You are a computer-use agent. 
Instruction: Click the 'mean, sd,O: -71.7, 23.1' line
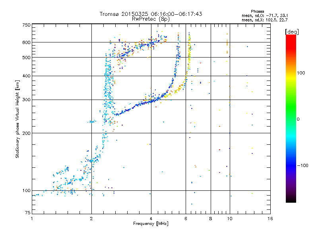(x=265, y=15)
